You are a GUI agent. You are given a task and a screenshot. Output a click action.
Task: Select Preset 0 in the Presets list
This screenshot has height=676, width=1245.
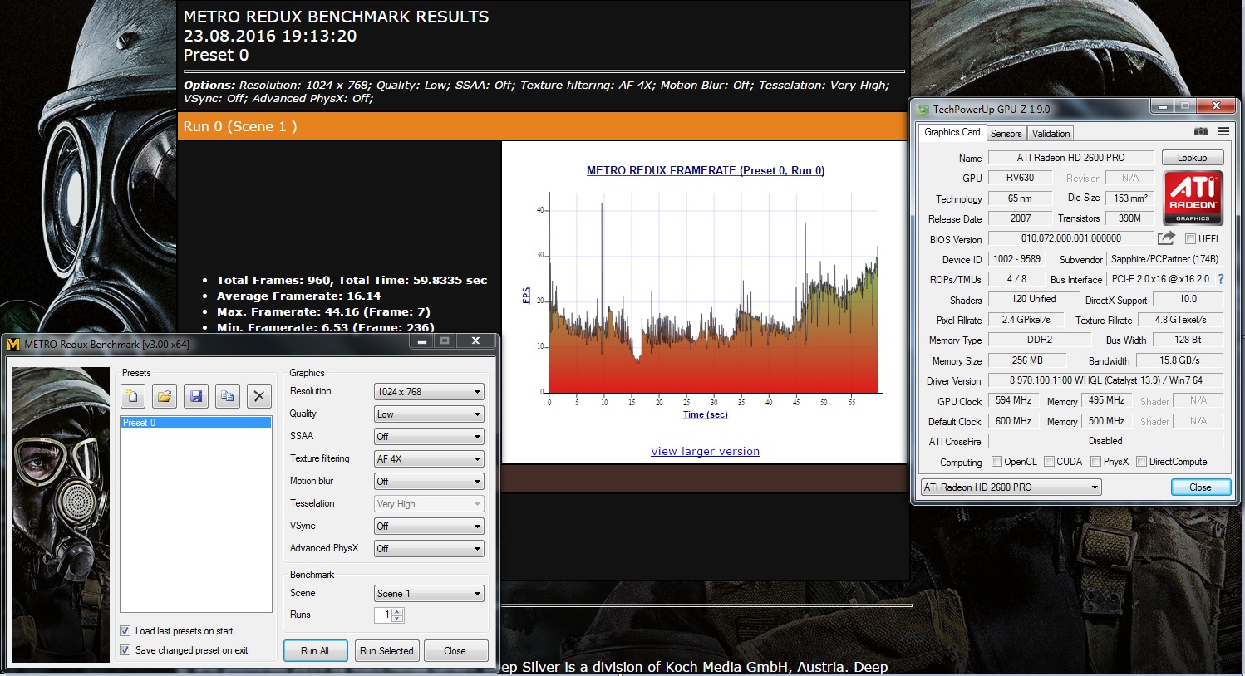[x=196, y=423]
